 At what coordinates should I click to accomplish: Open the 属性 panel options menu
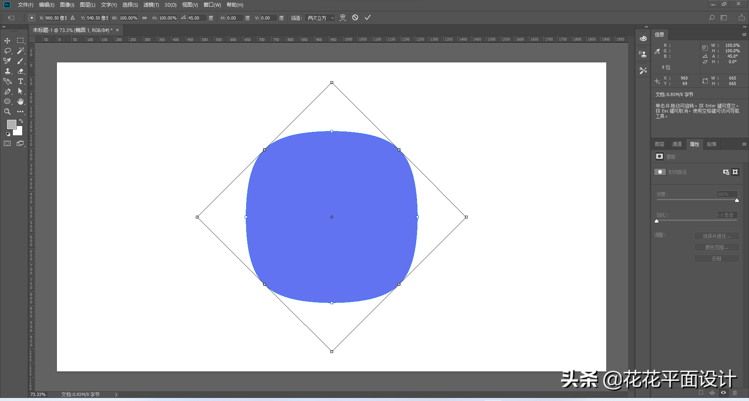[x=744, y=144]
